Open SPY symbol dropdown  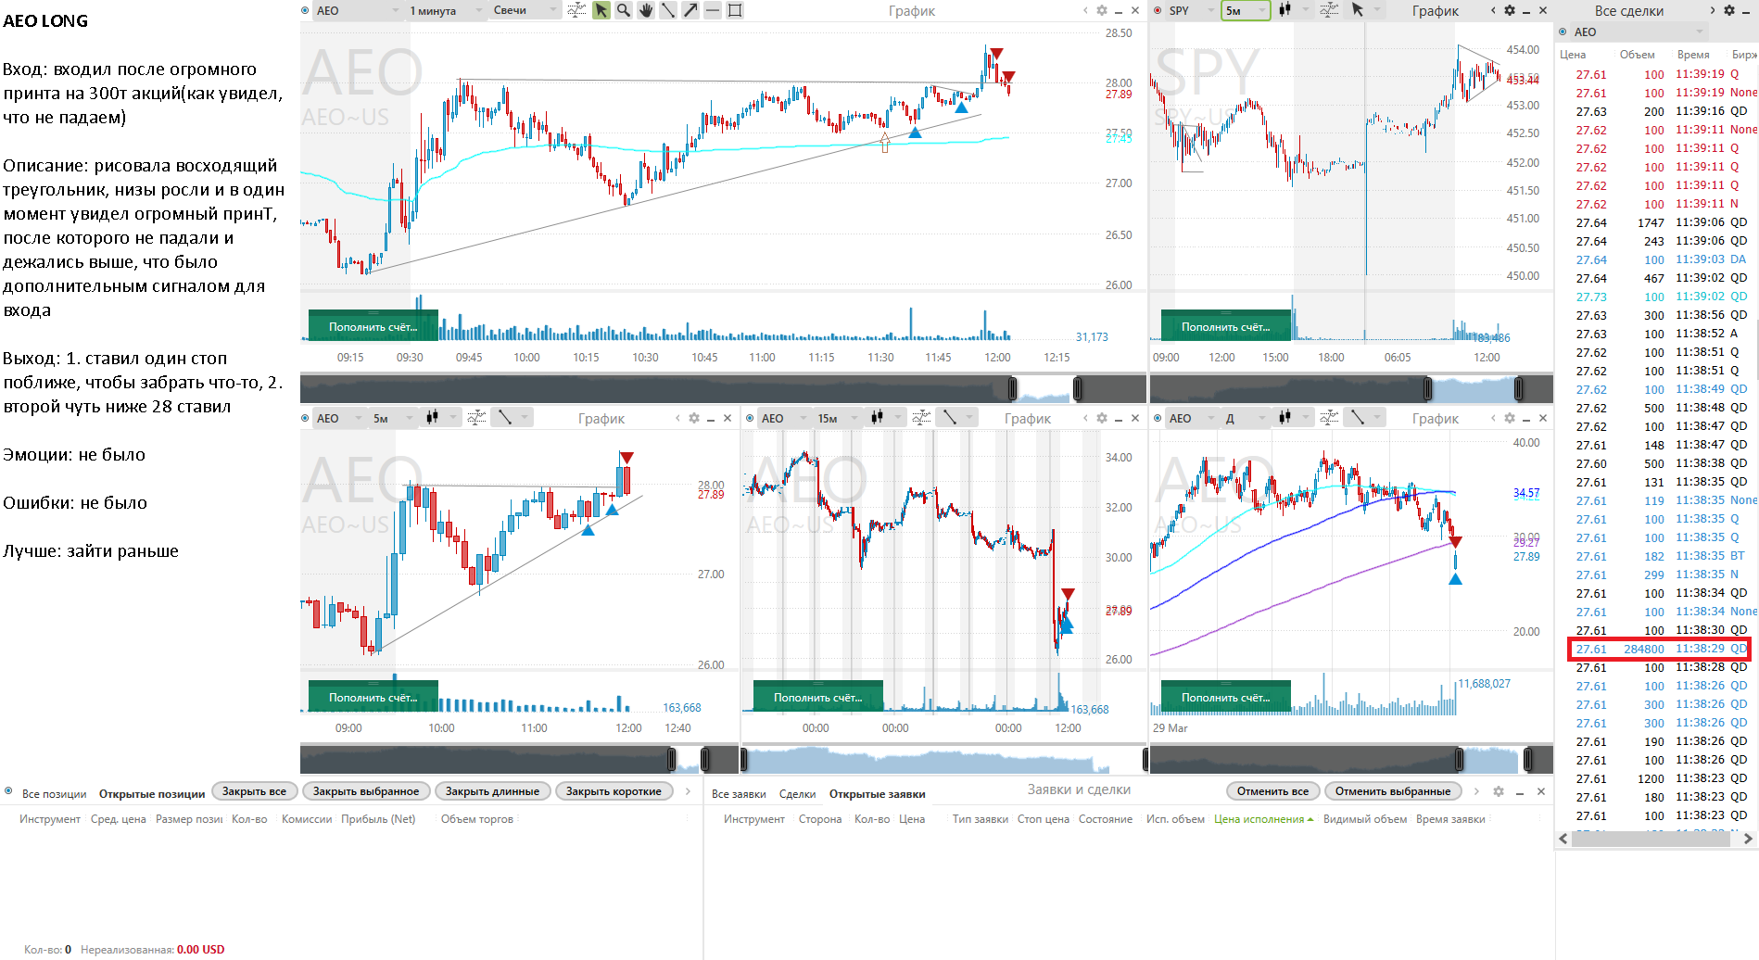(x=1191, y=10)
